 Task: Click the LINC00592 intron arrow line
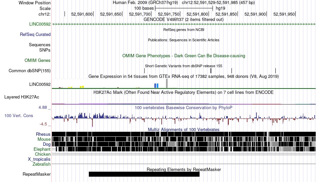[x=184, y=24]
